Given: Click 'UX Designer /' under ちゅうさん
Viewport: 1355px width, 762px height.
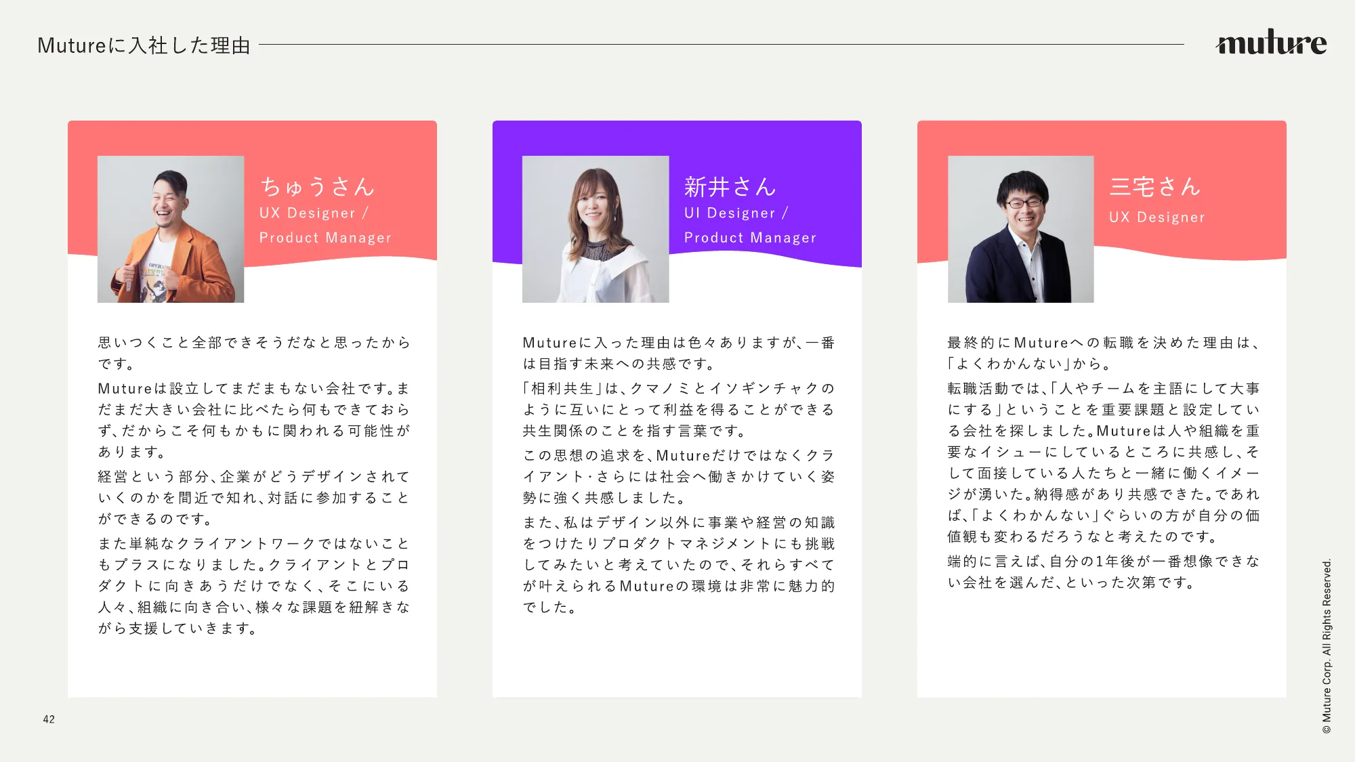Looking at the screenshot, I should (314, 213).
